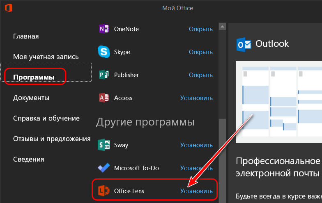322x203 pixels.
Task: Click Установить next to Sway
Action: [x=196, y=145]
